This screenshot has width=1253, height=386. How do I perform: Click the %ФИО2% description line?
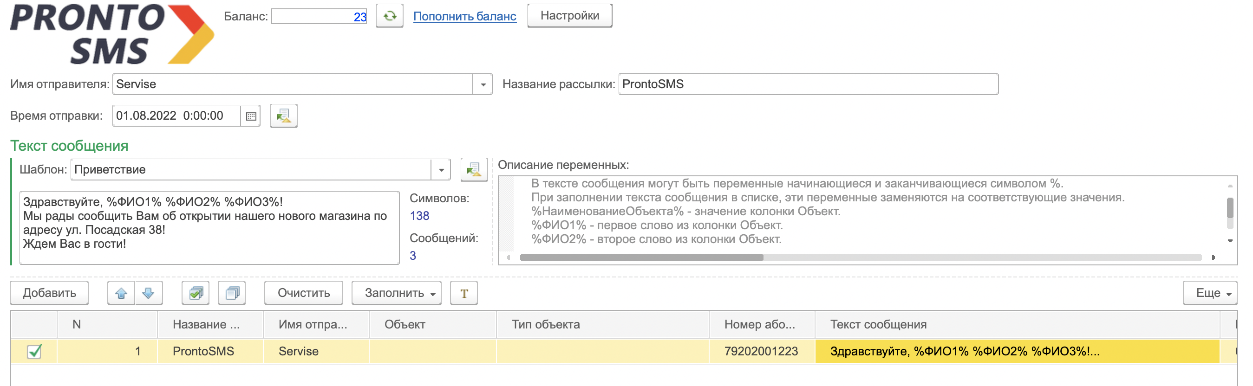[x=656, y=240]
